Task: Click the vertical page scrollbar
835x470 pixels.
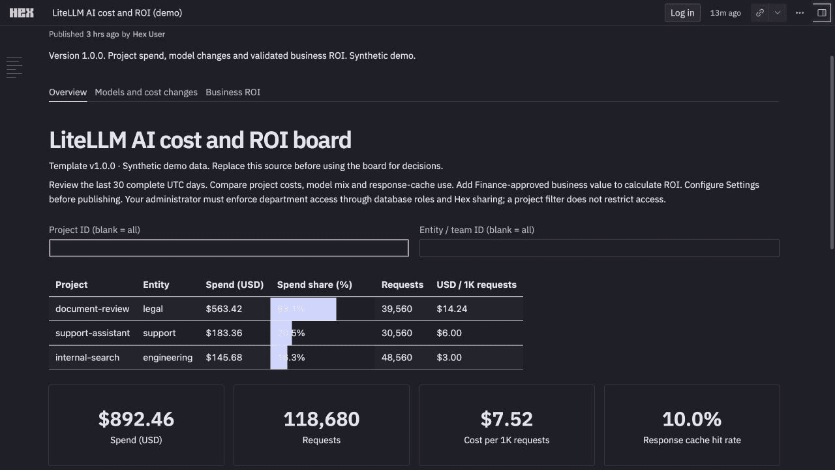Action: [x=832, y=151]
